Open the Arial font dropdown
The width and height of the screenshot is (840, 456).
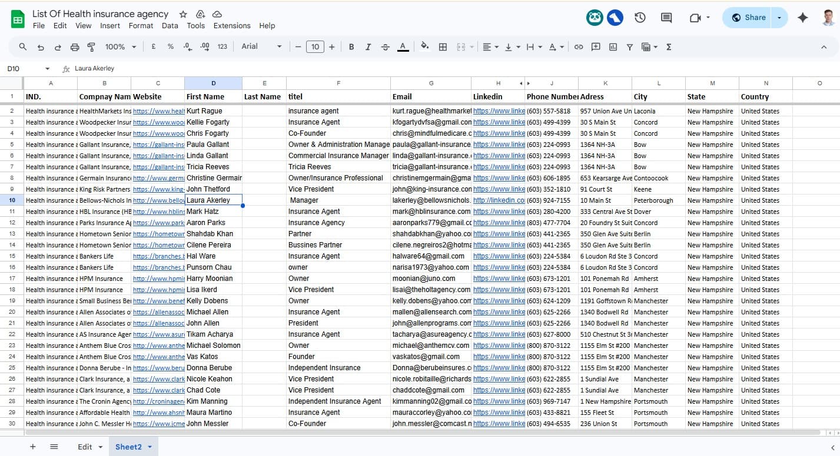point(262,47)
